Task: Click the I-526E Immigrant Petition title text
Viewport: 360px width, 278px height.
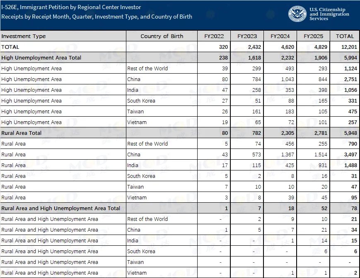Action: tap(71, 7)
